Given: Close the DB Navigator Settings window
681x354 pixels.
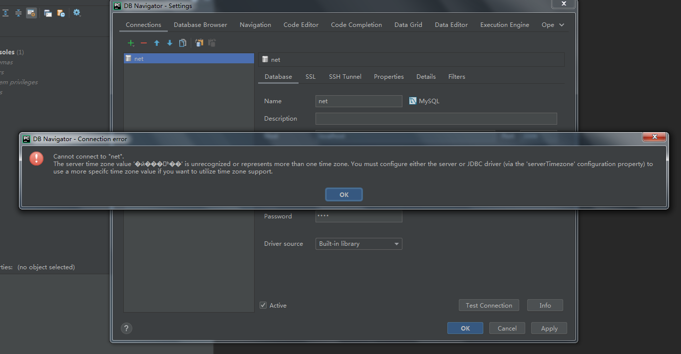Looking at the screenshot, I should (x=564, y=3).
